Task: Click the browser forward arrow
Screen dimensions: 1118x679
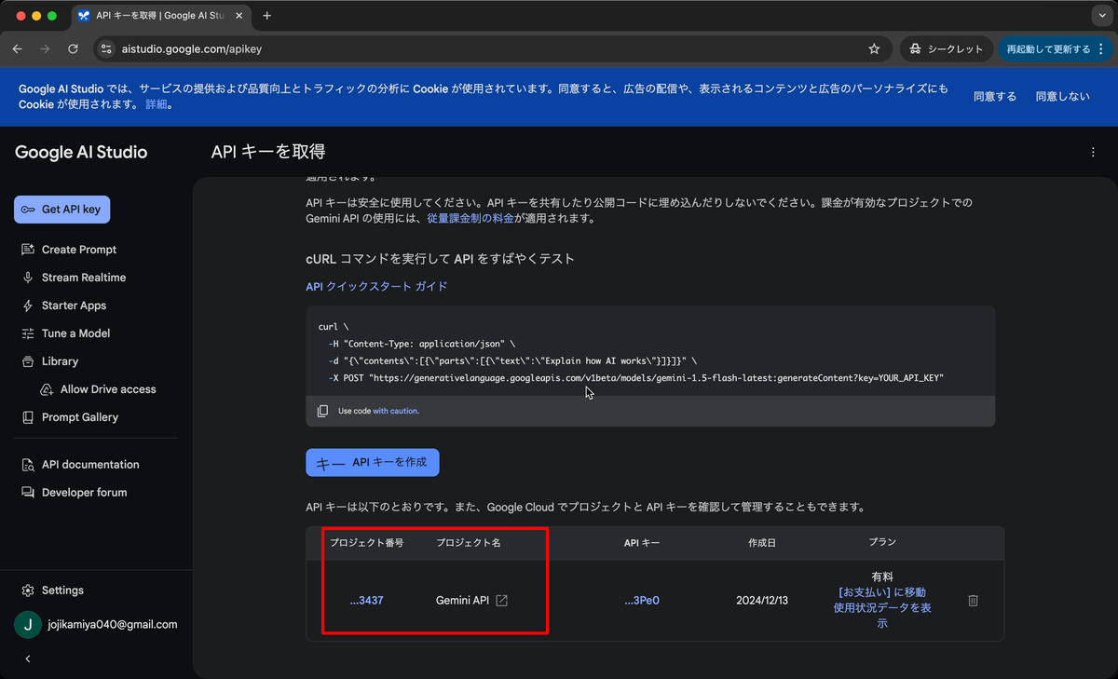Action: pyautogui.click(x=45, y=49)
